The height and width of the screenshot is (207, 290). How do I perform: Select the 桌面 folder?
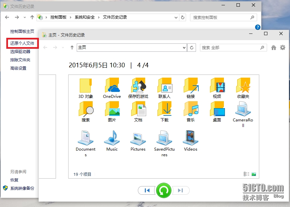click(x=217, y=112)
